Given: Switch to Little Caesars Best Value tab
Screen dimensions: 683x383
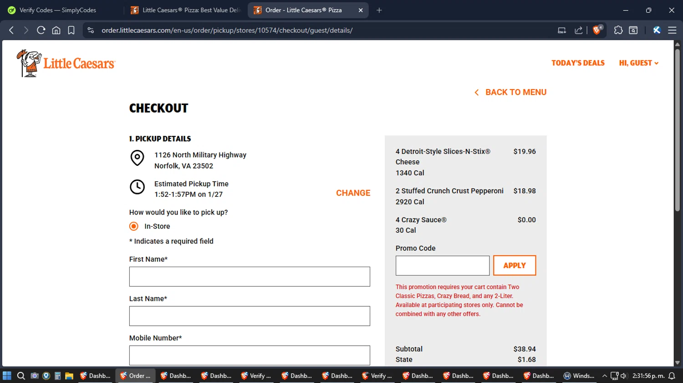Looking at the screenshot, I should click(185, 10).
